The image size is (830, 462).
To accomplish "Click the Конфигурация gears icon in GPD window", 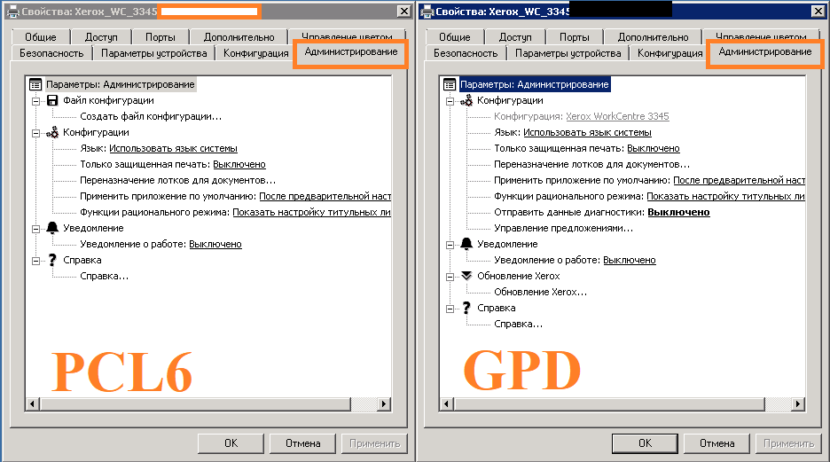I will tap(466, 100).
